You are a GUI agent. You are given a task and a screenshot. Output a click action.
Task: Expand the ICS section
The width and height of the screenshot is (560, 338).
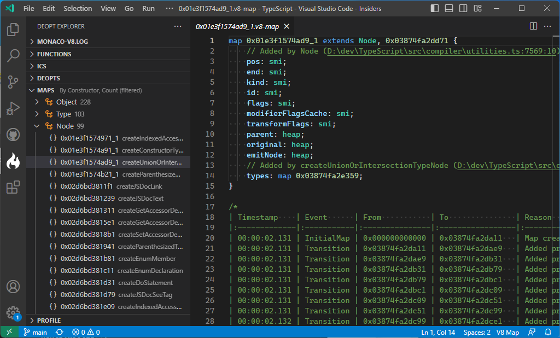(x=108, y=66)
